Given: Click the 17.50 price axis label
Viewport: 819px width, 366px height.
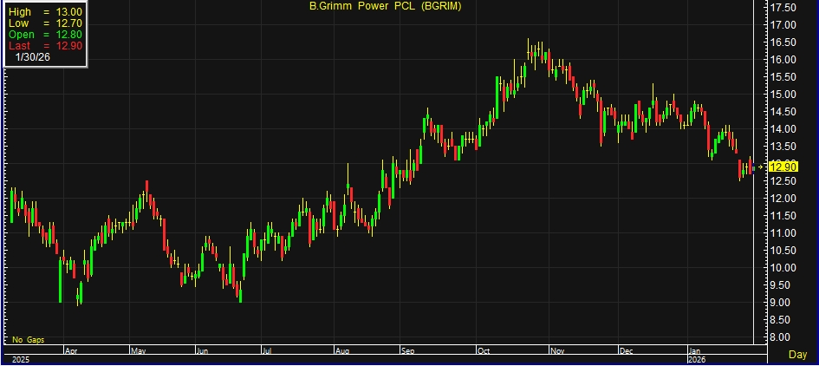Looking at the screenshot, I should coord(783,8).
